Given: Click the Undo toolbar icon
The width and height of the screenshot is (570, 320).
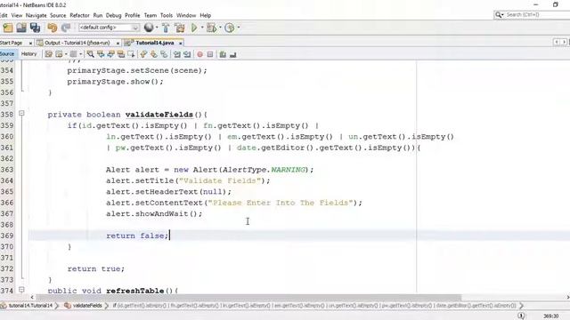Looking at the screenshot, I should [53, 28].
